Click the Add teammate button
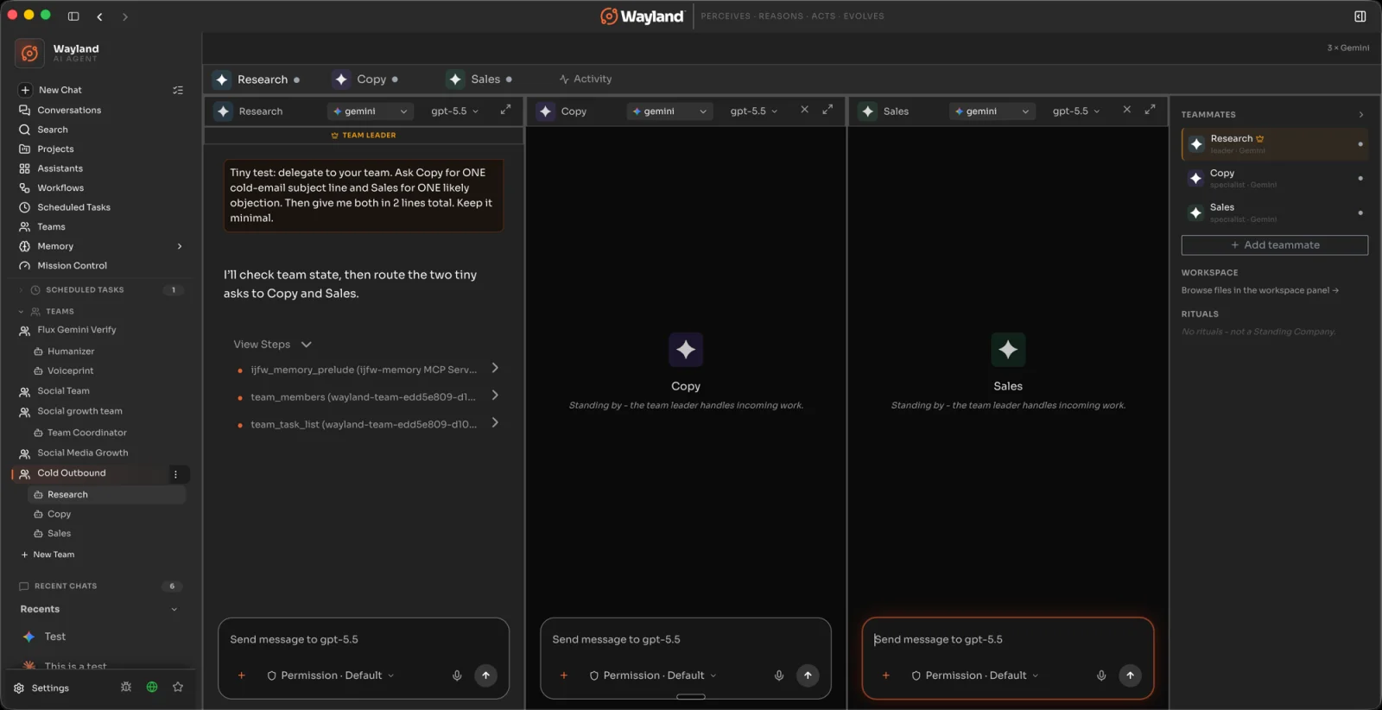This screenshot has height=710, width=1382. [x=1274, y=245]
